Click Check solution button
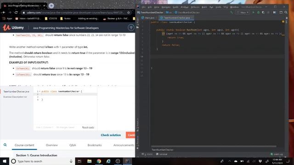 [111, 135]
